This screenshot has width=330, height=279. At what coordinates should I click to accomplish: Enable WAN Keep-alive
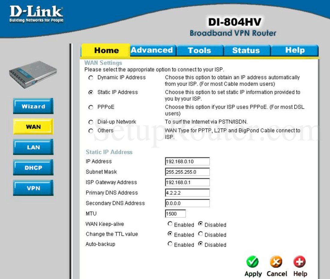tap(170, 224)
